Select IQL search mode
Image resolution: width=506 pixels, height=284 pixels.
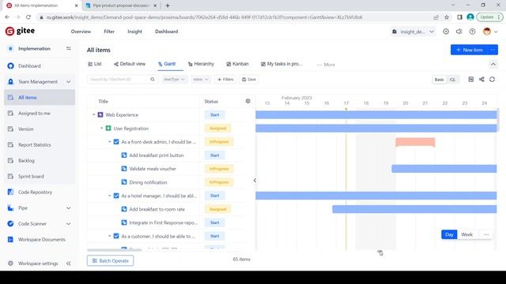[452, 80]
